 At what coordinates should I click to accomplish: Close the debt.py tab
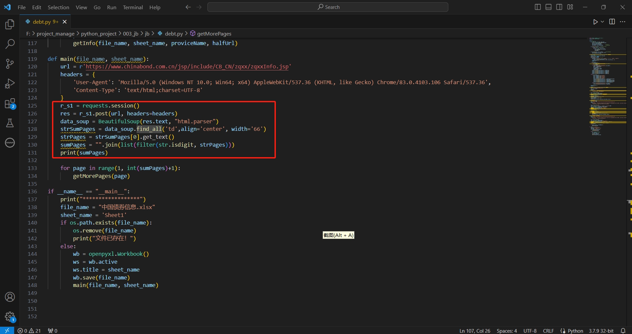coord(65,22)
